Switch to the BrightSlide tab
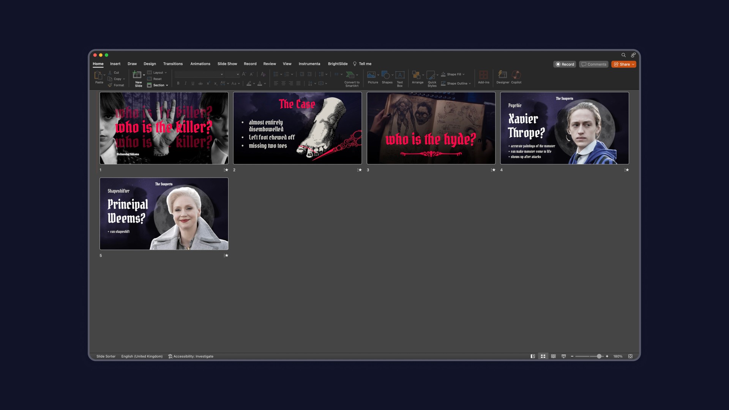This screenshot has height=410, width=729. click(338, 64)
